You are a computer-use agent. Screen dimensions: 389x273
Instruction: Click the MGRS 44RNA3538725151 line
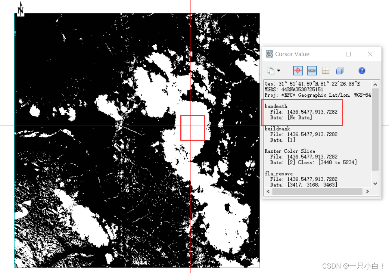pos(294,89)
